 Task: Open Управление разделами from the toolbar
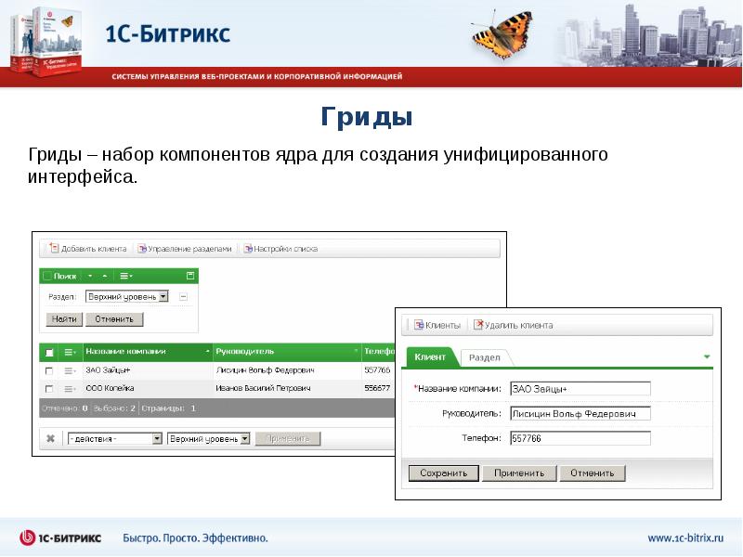coord(185,249)
